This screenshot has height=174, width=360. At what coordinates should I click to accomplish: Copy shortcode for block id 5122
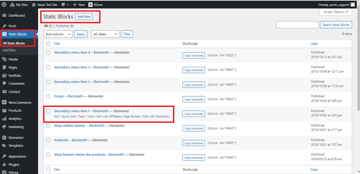tap(194, 56)
